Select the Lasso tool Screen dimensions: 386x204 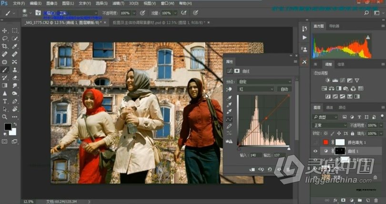coord(4,38)
